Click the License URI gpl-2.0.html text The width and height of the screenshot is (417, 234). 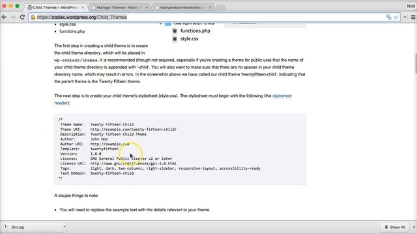(x=133, y=164)
